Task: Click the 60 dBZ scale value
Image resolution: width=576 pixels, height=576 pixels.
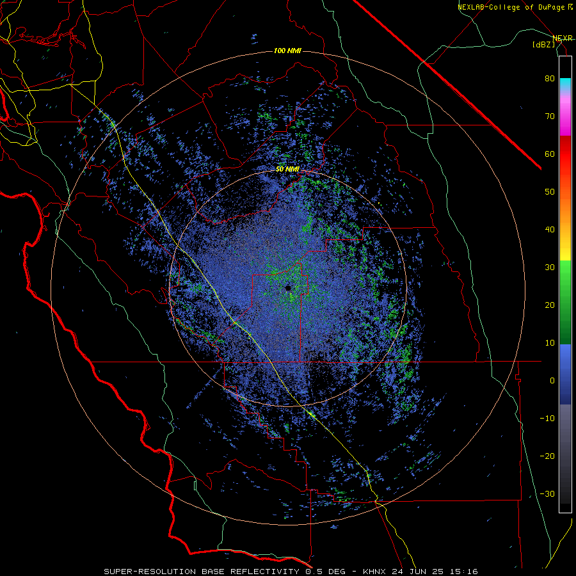Action: (550, 154)
